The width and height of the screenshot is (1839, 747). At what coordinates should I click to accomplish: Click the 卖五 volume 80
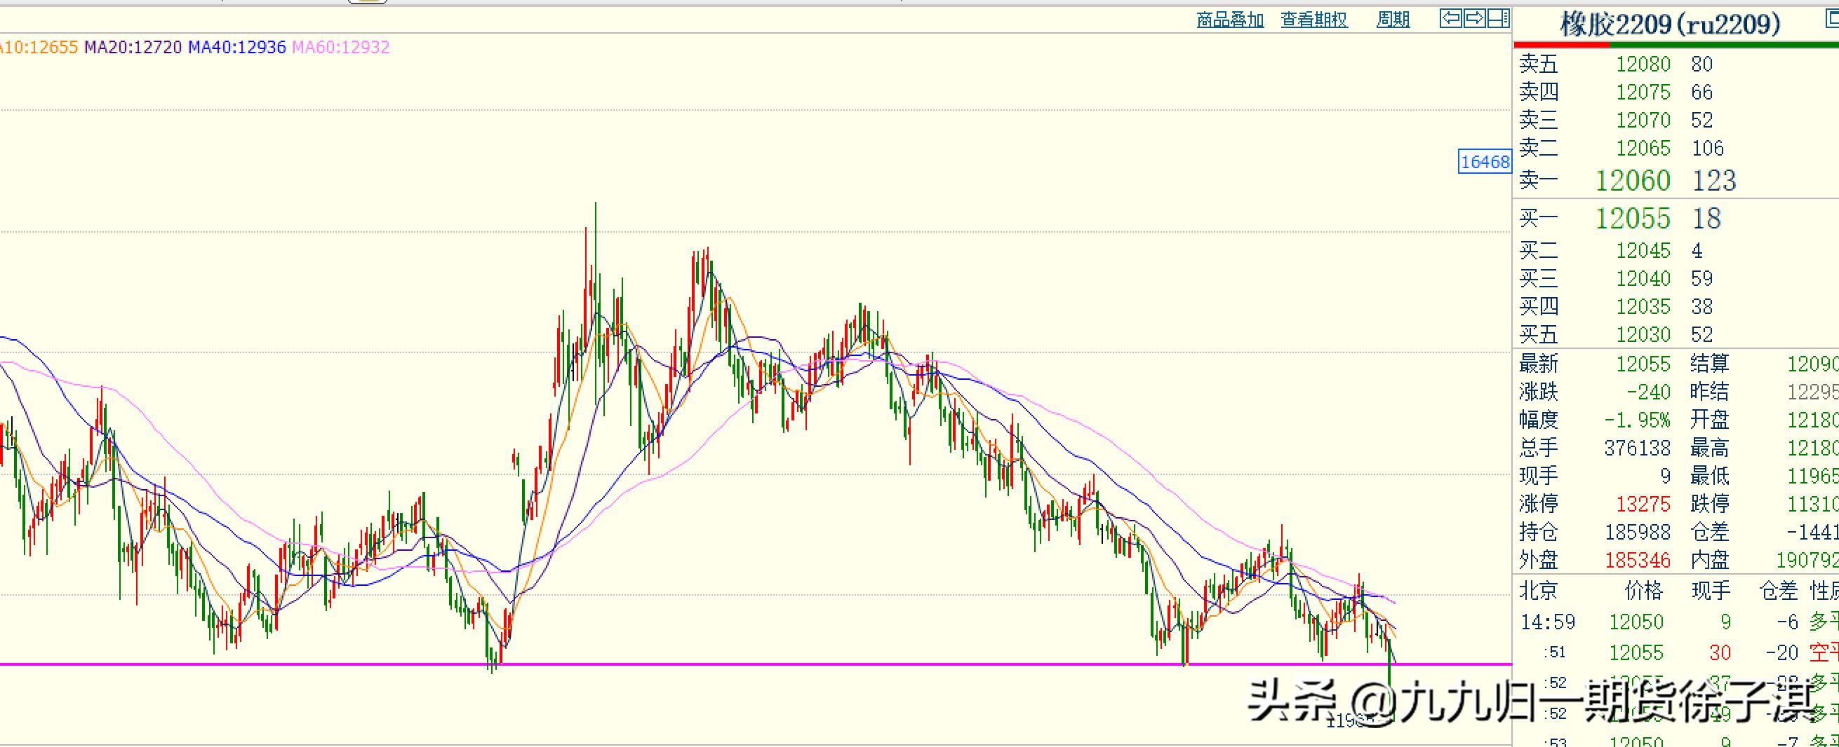pyautogui.click(x=1702, y=64)
